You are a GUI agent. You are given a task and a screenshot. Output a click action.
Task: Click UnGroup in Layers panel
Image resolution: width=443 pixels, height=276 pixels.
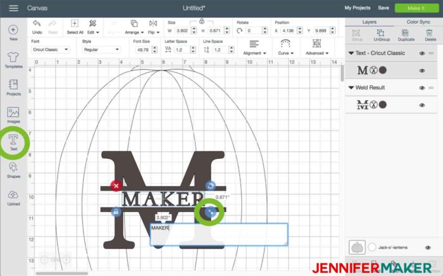pyautogui.click(x=382, y=35)
